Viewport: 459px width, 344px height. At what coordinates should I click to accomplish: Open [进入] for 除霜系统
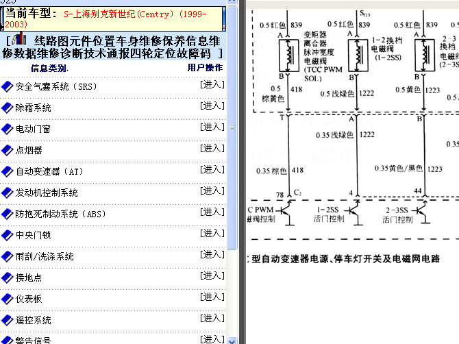coord(212,106)
